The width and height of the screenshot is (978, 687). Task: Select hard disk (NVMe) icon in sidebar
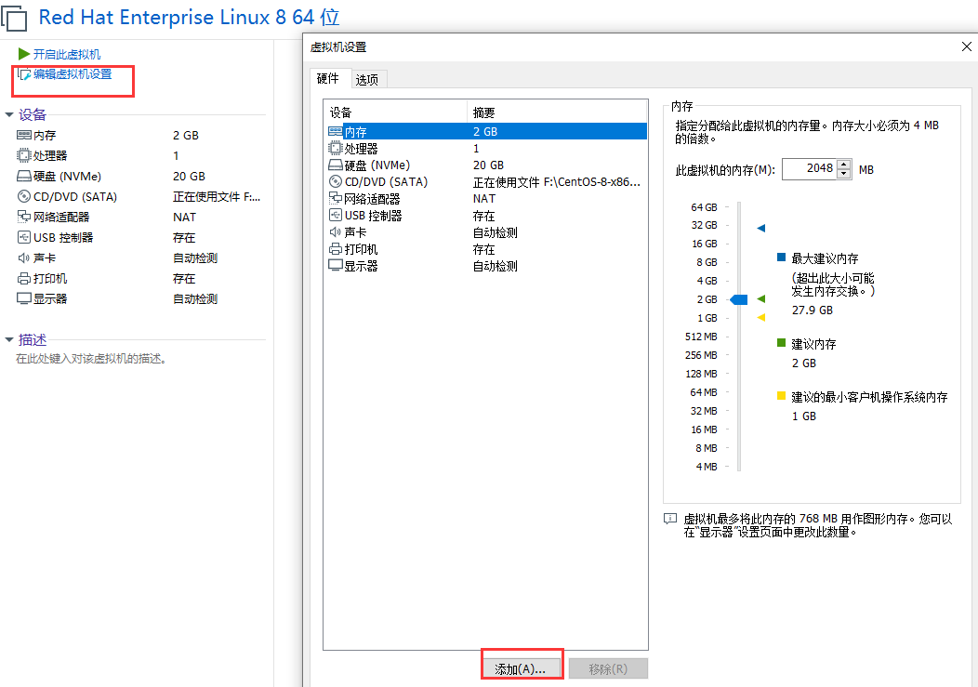tap(23, 176)
